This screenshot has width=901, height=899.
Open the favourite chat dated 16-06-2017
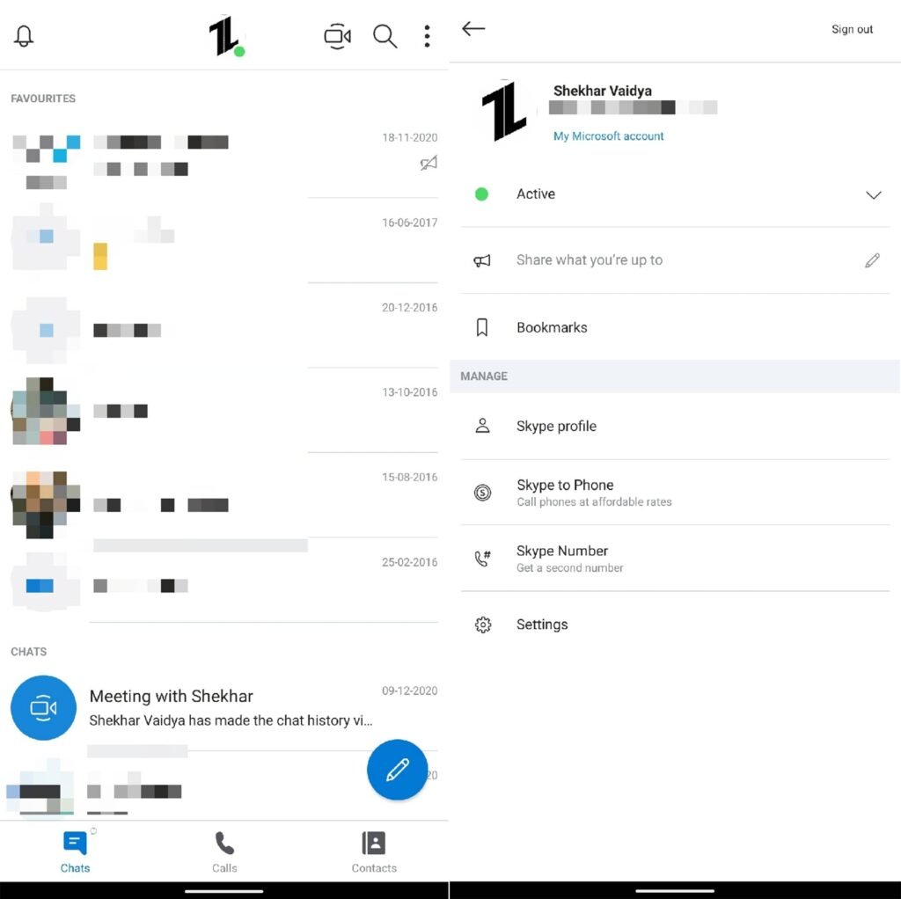(x=224, y=240)
